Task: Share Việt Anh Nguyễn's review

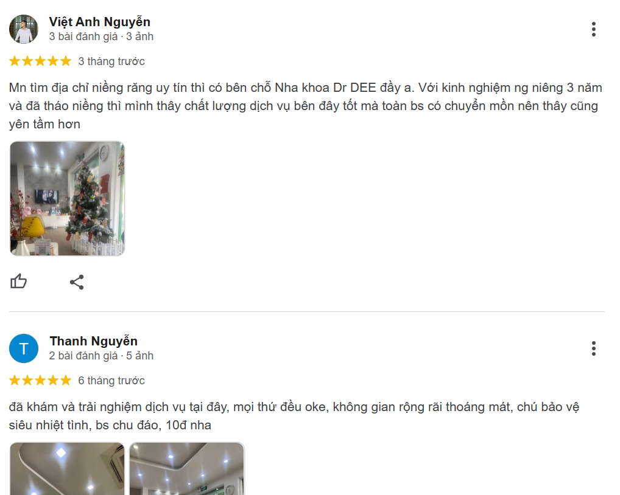Action: (77, 282)
